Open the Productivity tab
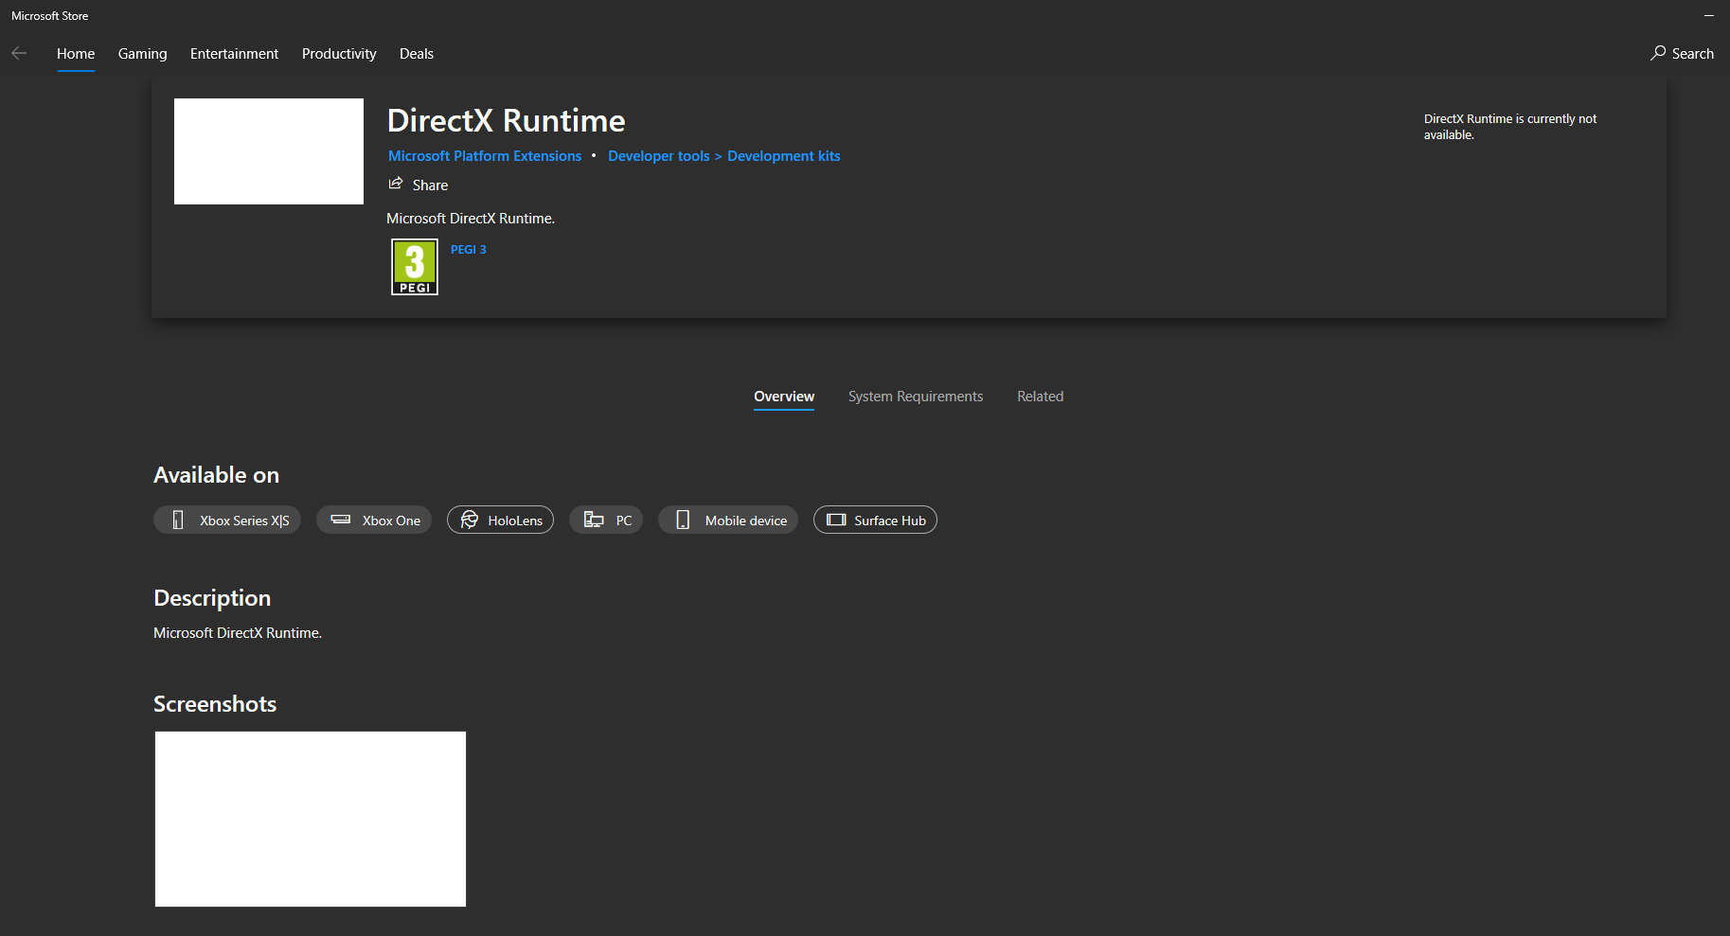The height and width of the screenshot is (936, 1730). point(339,54)
